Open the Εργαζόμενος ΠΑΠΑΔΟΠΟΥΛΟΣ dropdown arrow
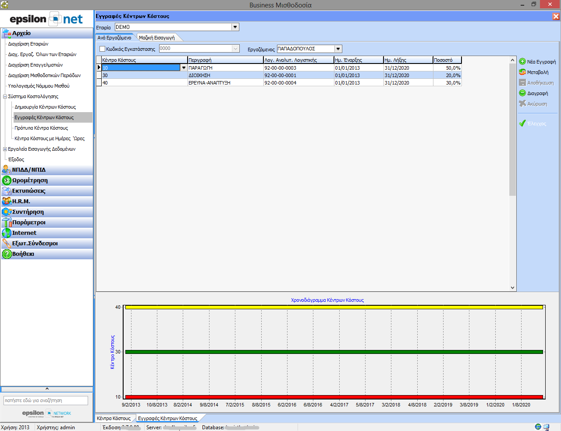 click(338, 49)
